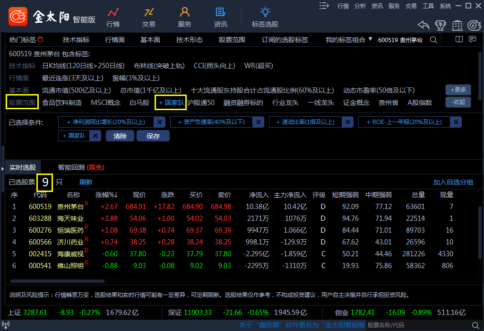This screenshot has height=331, width=484.
Task: Remove the selected 国家队 condition chip
Action: tap(95, 136)
